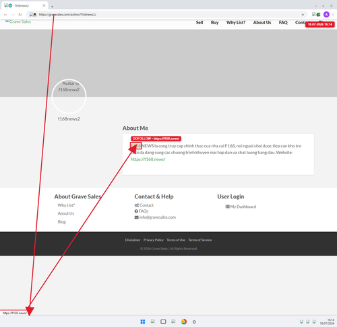Open the FAQ nav item

pyautogui.click(x=283, y=23)
